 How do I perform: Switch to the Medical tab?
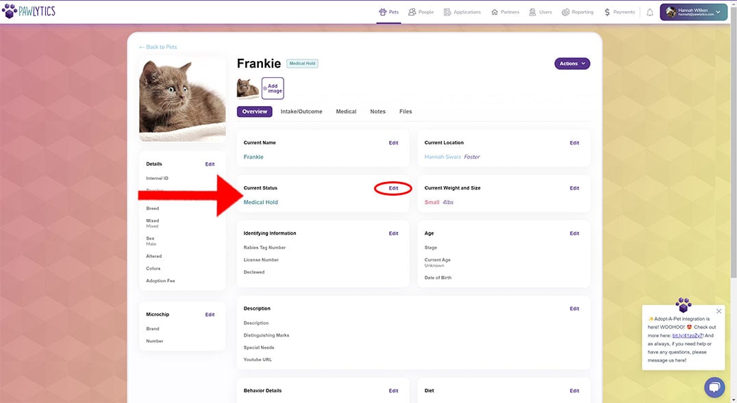tap(346, 111)
